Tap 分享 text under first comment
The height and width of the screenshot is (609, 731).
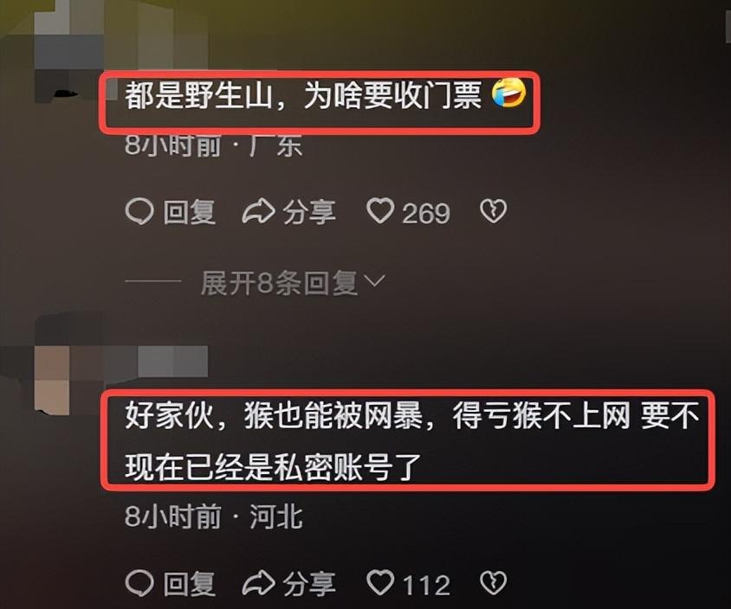309,212
